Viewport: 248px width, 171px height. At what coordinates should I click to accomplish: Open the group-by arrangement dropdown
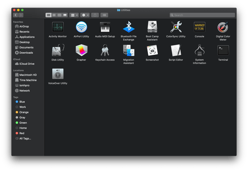pos(74,15)
